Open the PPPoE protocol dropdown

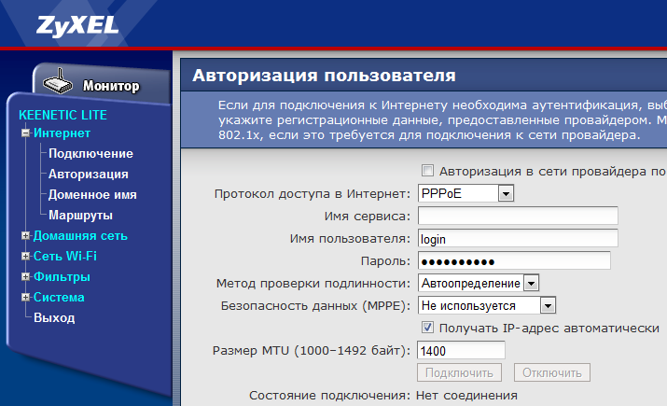tap(506, 193)
